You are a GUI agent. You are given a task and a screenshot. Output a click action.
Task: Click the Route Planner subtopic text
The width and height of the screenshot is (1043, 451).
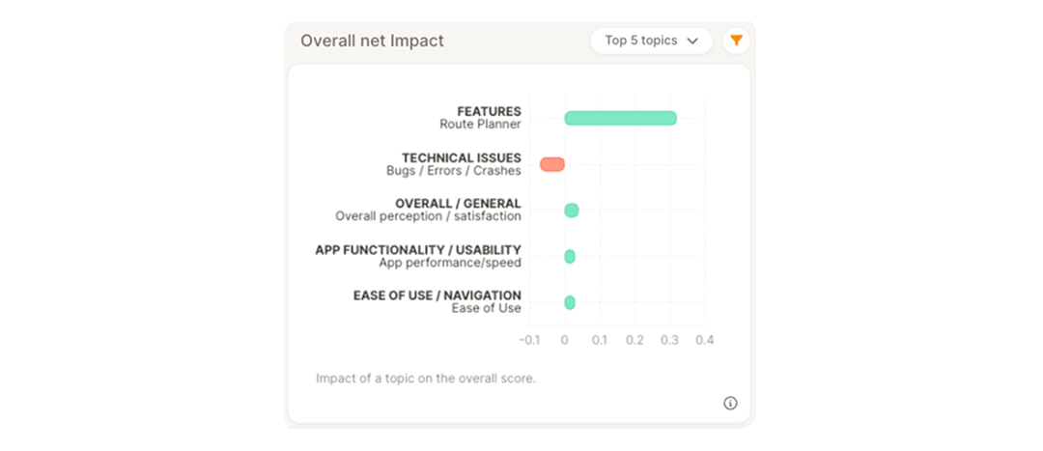(480, 124)
